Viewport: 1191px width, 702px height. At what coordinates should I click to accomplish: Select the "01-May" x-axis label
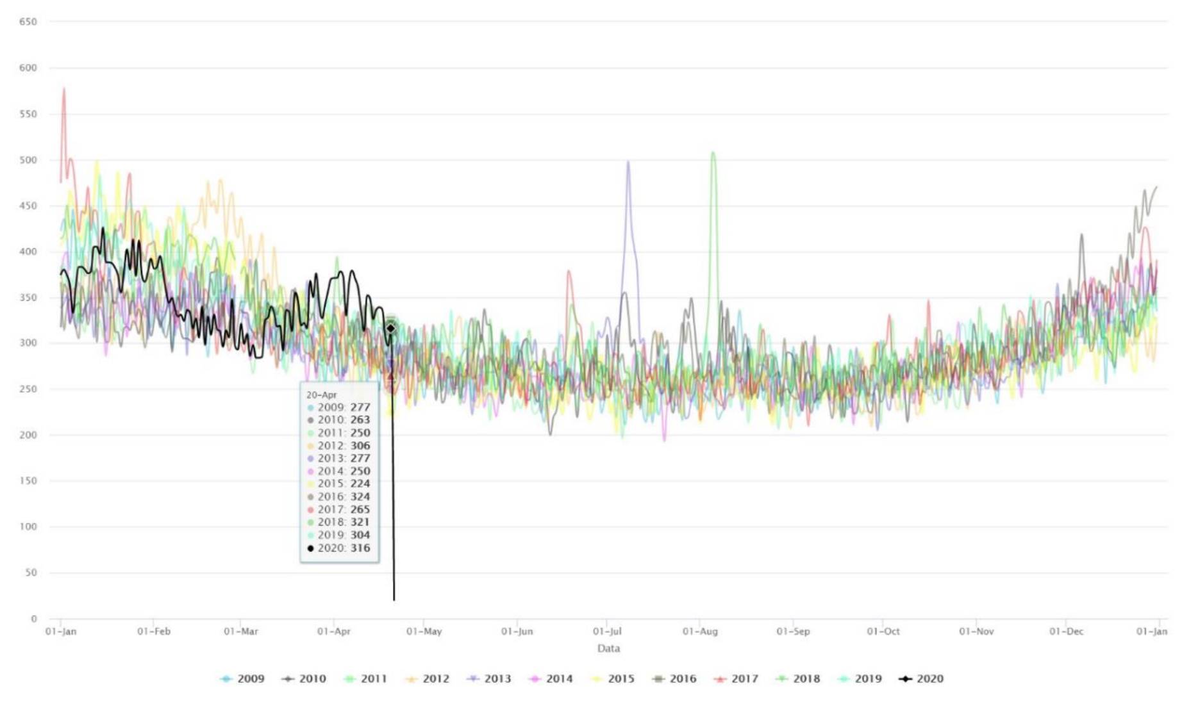[424, 632]
